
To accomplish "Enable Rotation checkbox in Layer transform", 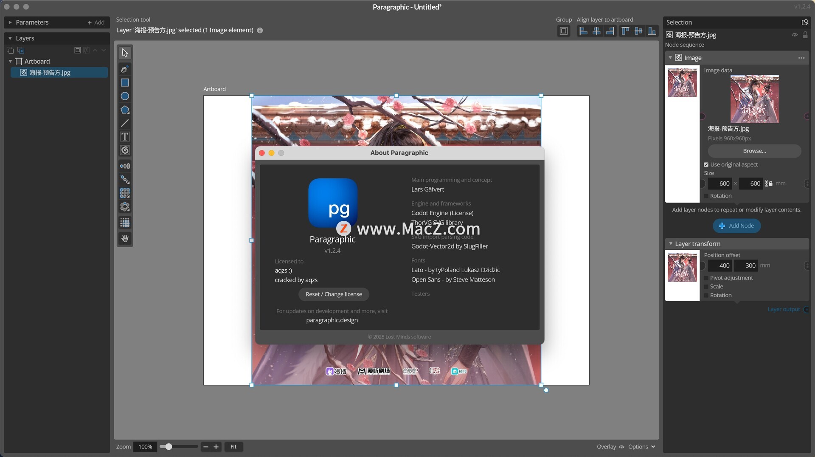I will [x=706, y=295].
